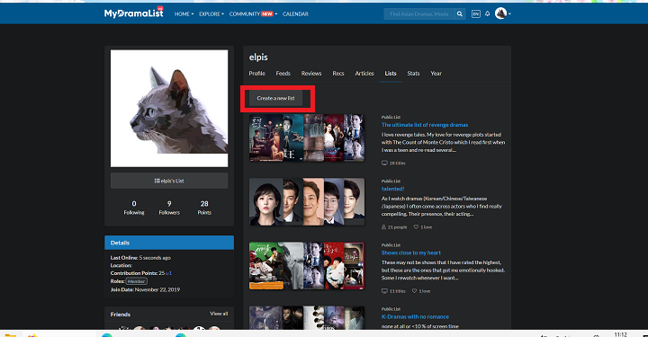Image resolution: width=648 pixels, height=337 pixels.
Task: Click View all friends link
Action: 219,314
